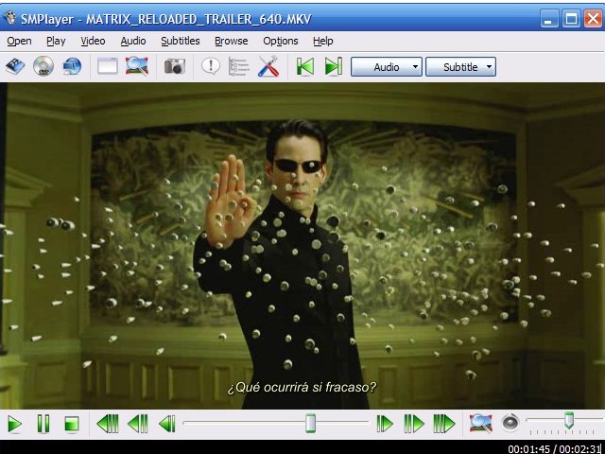Click the seek bar slider handle

[310, 423]
